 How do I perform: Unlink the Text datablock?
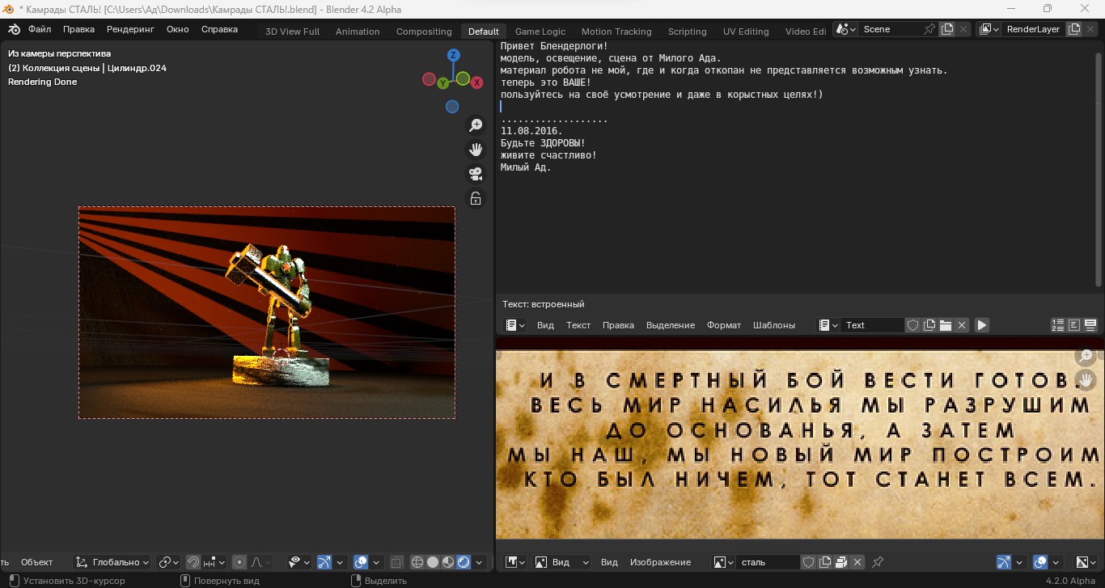coord(962,325)
